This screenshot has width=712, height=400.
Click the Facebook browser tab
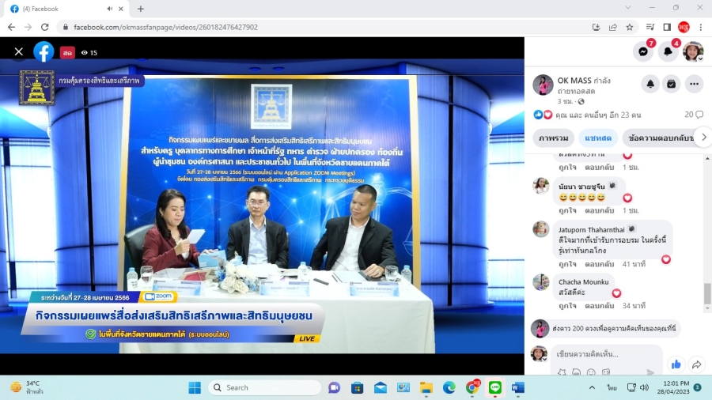click(x=67, y=9)
